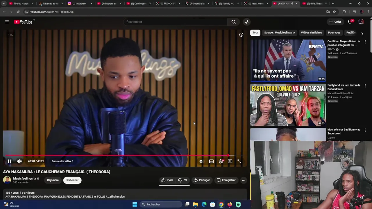The height and width of the screenshot is (209, 372).
Task: Open Windows Start menu
Action: click(x=135, y=204)
